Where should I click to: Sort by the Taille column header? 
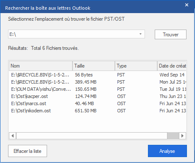94,66
